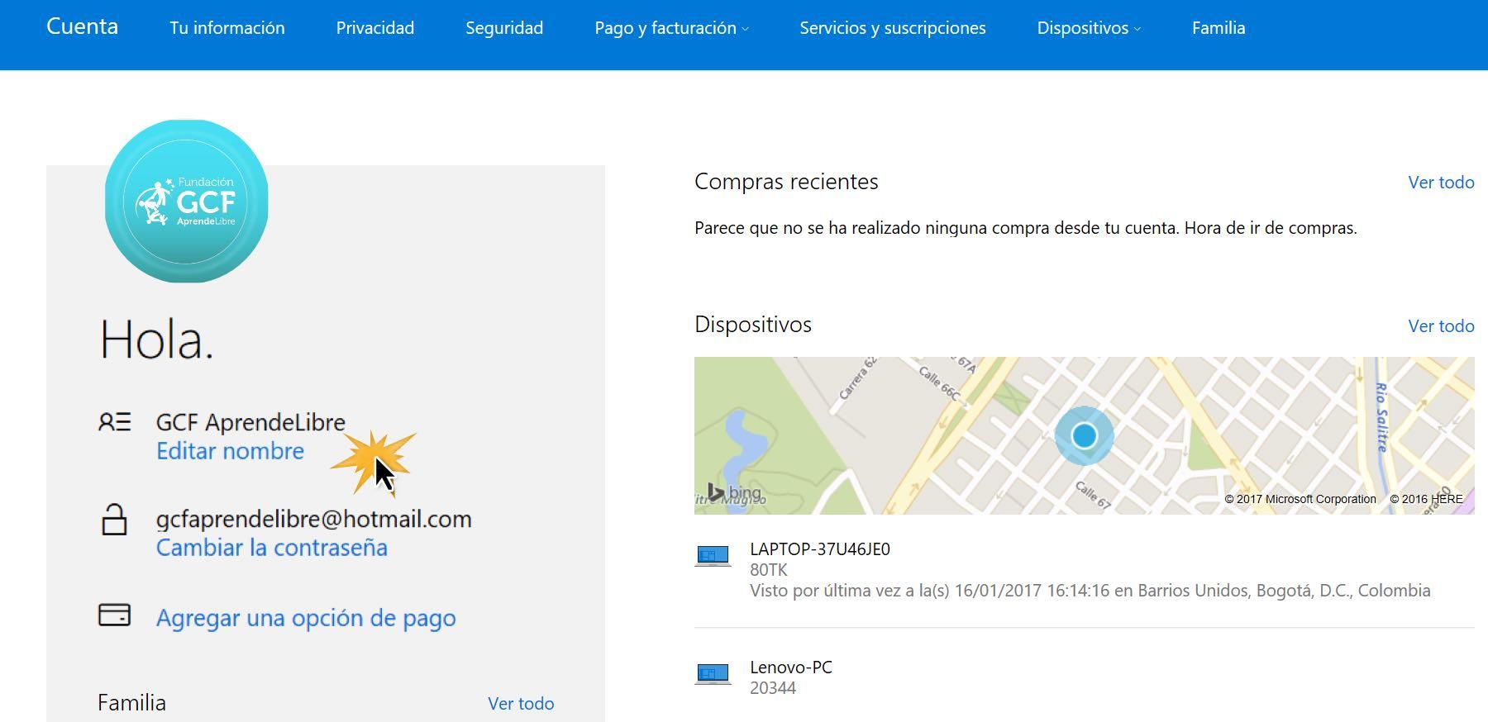
Task: Select the Lenovo-PC device name
Action: coord(791,667)
